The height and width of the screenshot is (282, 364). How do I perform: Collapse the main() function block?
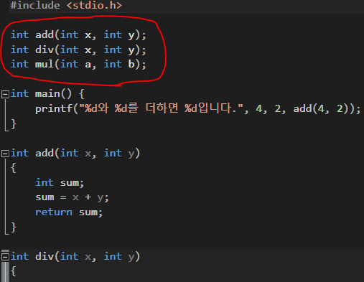pyautogui.click(x=5, y=94)
